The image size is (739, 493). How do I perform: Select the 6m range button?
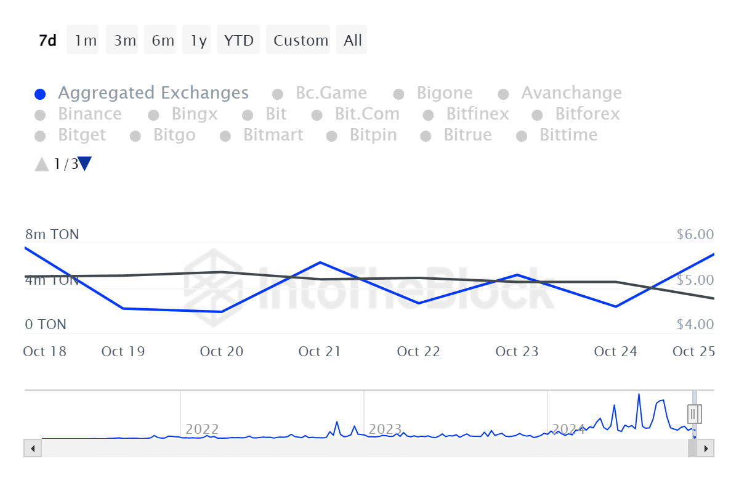pos(163,41)
